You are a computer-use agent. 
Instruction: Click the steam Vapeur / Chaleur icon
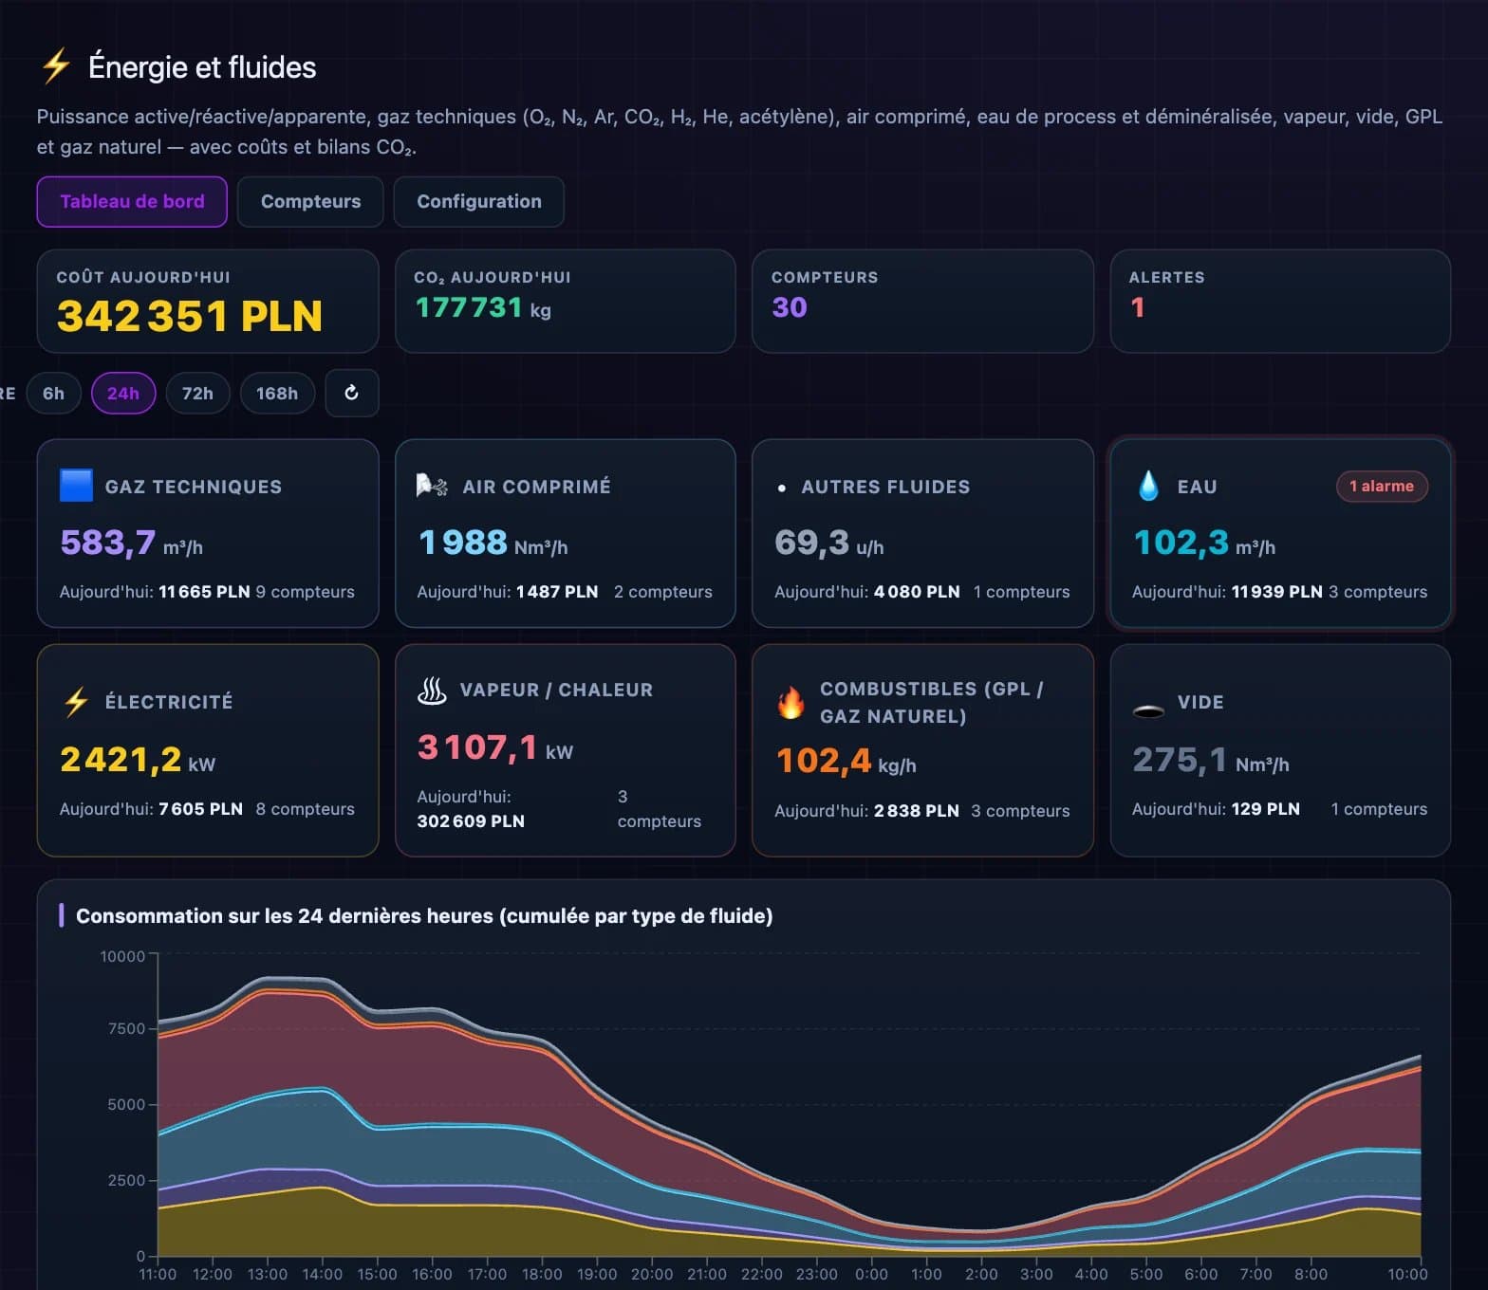pos(432,691)
